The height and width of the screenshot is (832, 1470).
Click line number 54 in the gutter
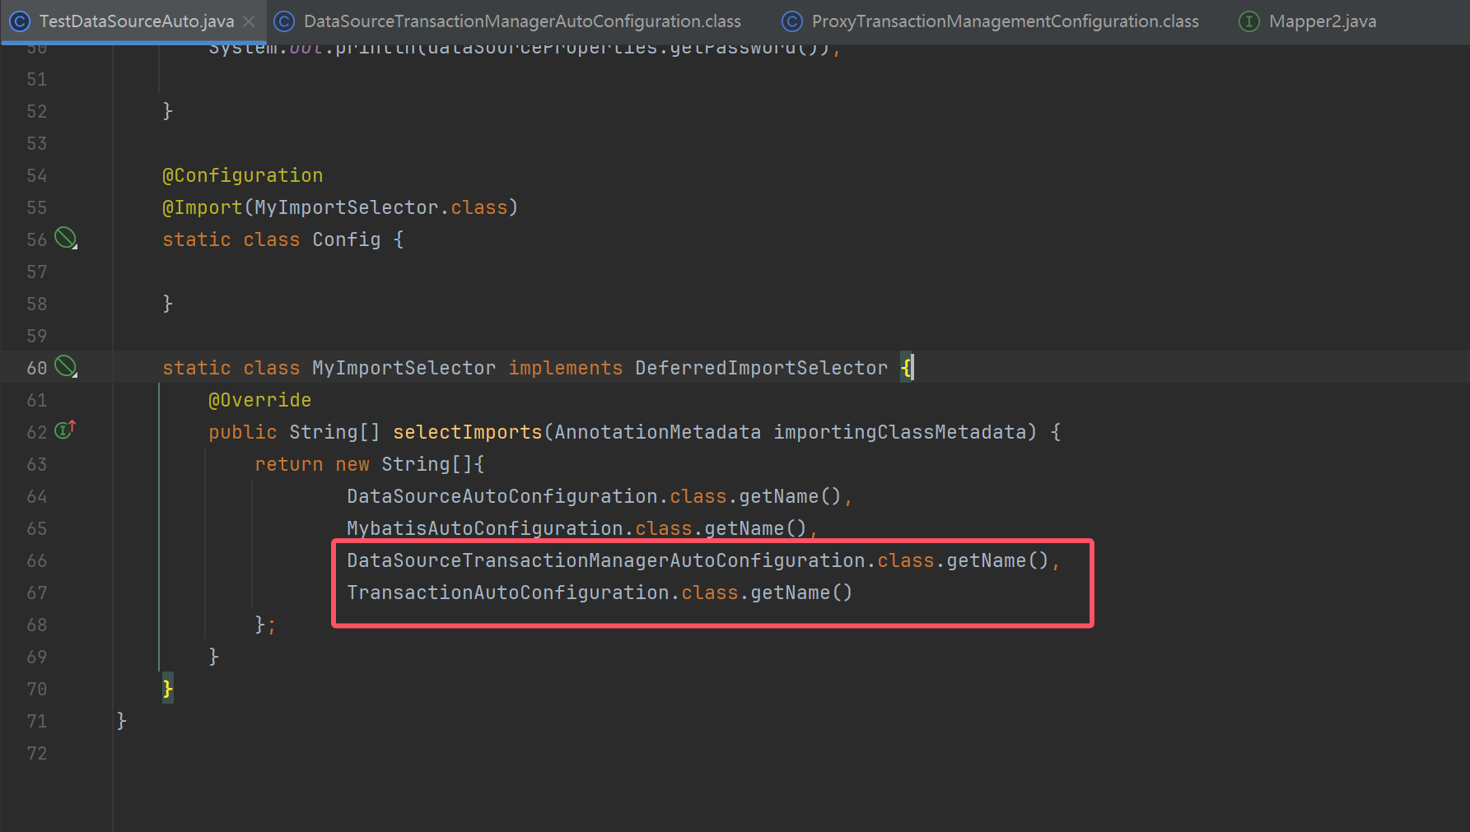[37, 175]
